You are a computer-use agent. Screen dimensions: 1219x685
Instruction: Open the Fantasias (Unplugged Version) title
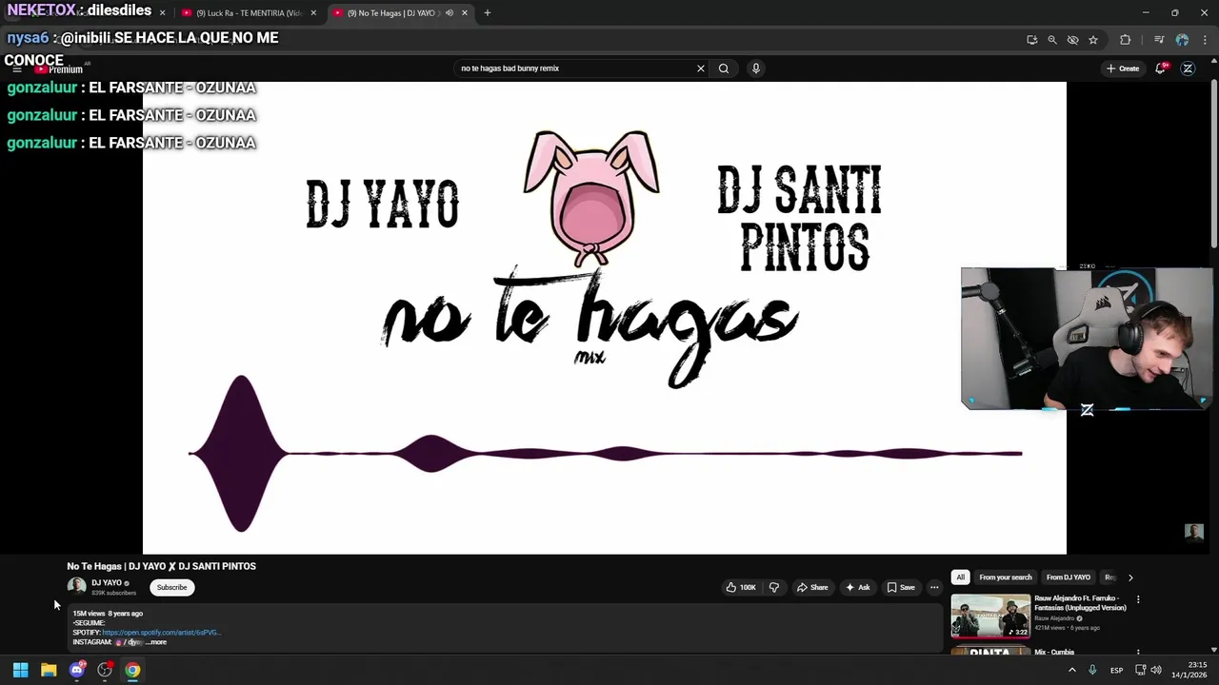tap(1080, 603)
